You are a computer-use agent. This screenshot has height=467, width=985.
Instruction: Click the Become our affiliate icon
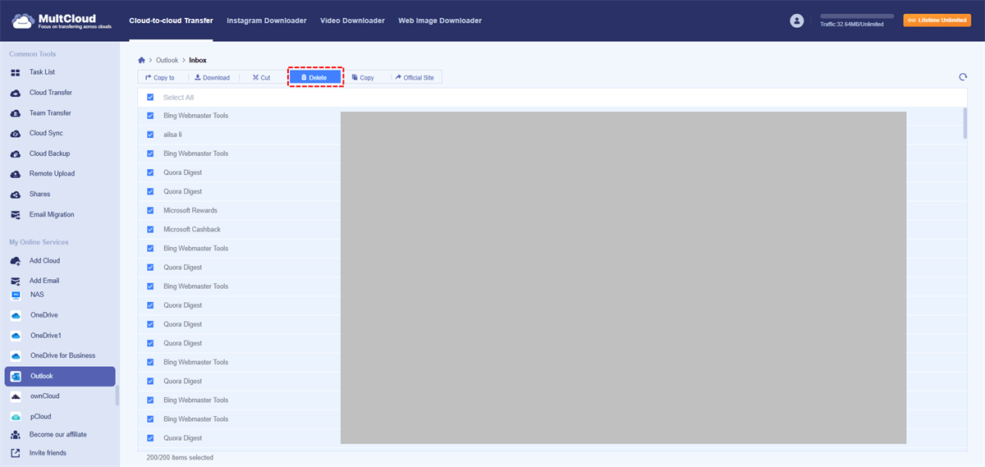16,434
